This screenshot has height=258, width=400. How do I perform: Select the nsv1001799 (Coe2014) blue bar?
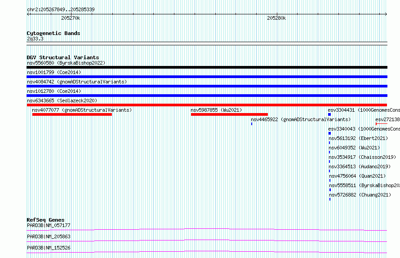pyautogui.click(x=207, y=77)
